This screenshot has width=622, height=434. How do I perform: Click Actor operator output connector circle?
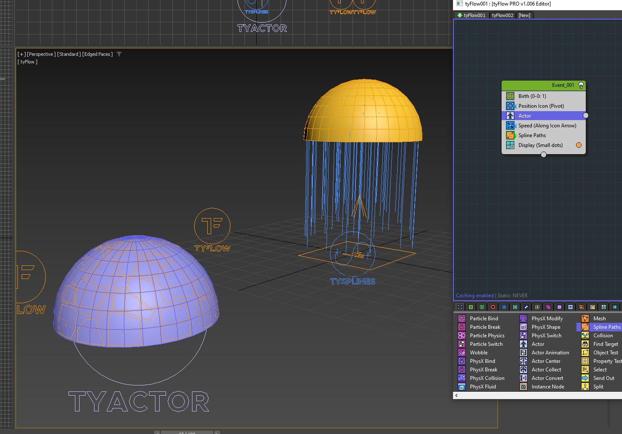586,115
